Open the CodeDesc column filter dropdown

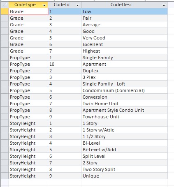164,5
